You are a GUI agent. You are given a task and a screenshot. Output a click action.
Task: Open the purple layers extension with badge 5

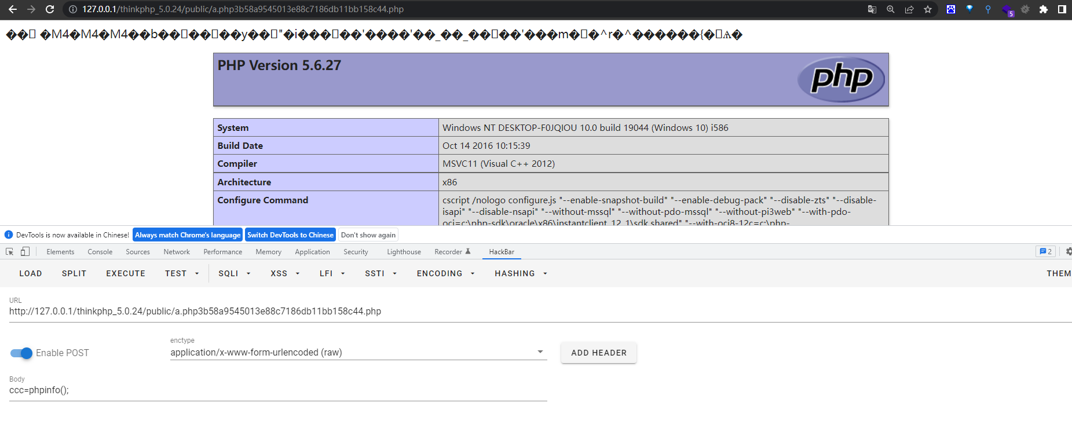(1008, 10)
